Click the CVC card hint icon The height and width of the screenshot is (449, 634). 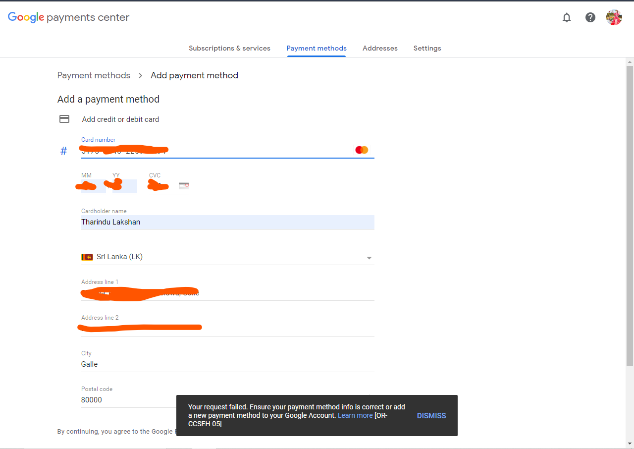point(184,186)
